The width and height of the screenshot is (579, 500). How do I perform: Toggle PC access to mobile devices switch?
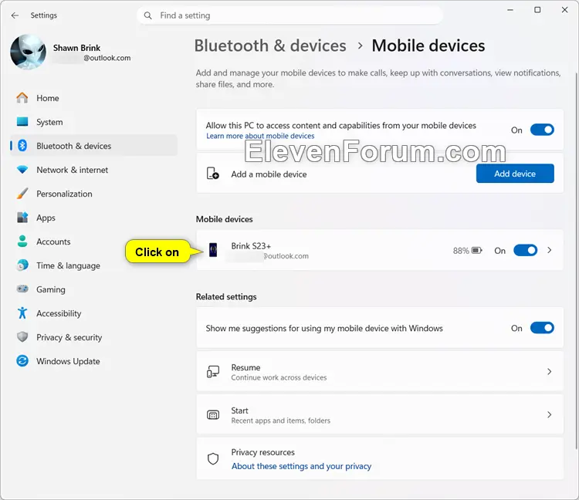point(542,130)
